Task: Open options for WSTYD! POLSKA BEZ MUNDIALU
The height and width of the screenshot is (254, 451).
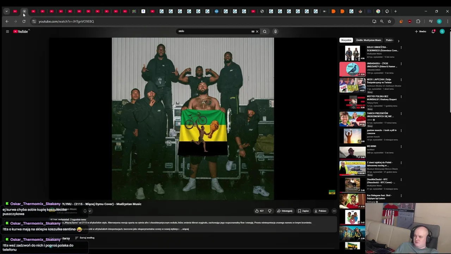Action: pyautogui.click(x=401, y=97)
